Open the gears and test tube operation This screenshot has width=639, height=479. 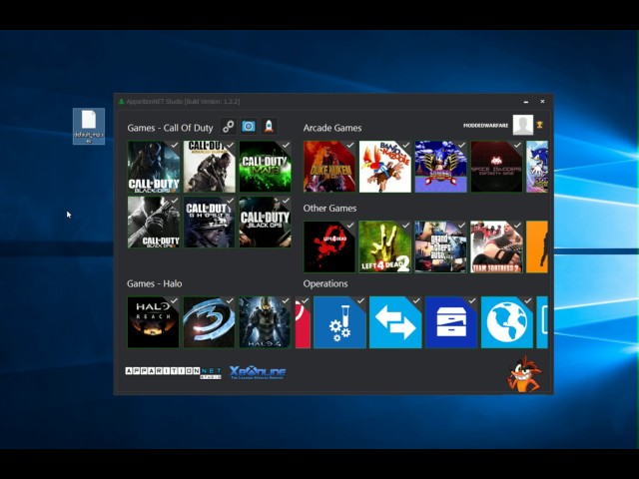pyautogui.click(x=339, y=322)
